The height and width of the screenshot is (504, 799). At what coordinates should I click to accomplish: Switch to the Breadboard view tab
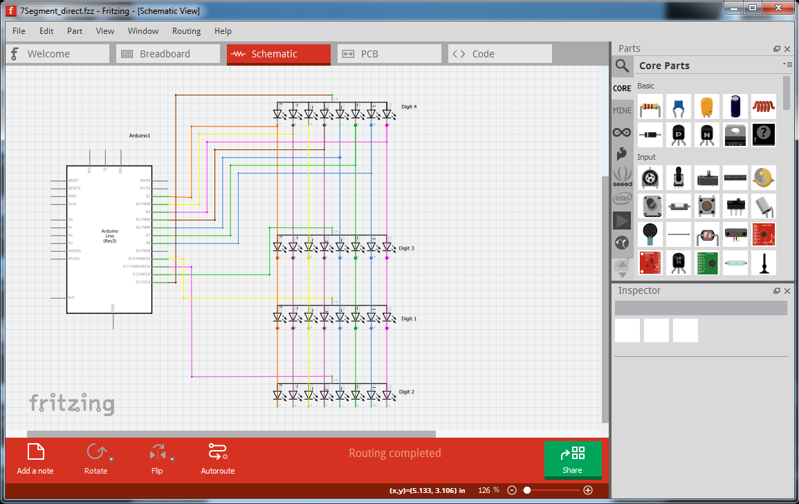click(x=167, y=53)
